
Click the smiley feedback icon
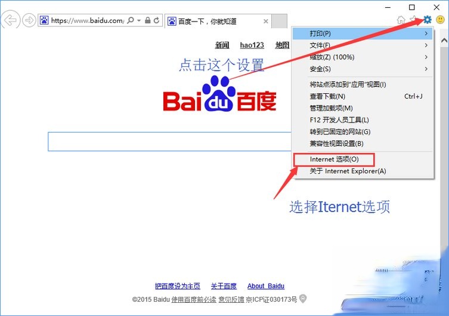(x=440, y=20)
